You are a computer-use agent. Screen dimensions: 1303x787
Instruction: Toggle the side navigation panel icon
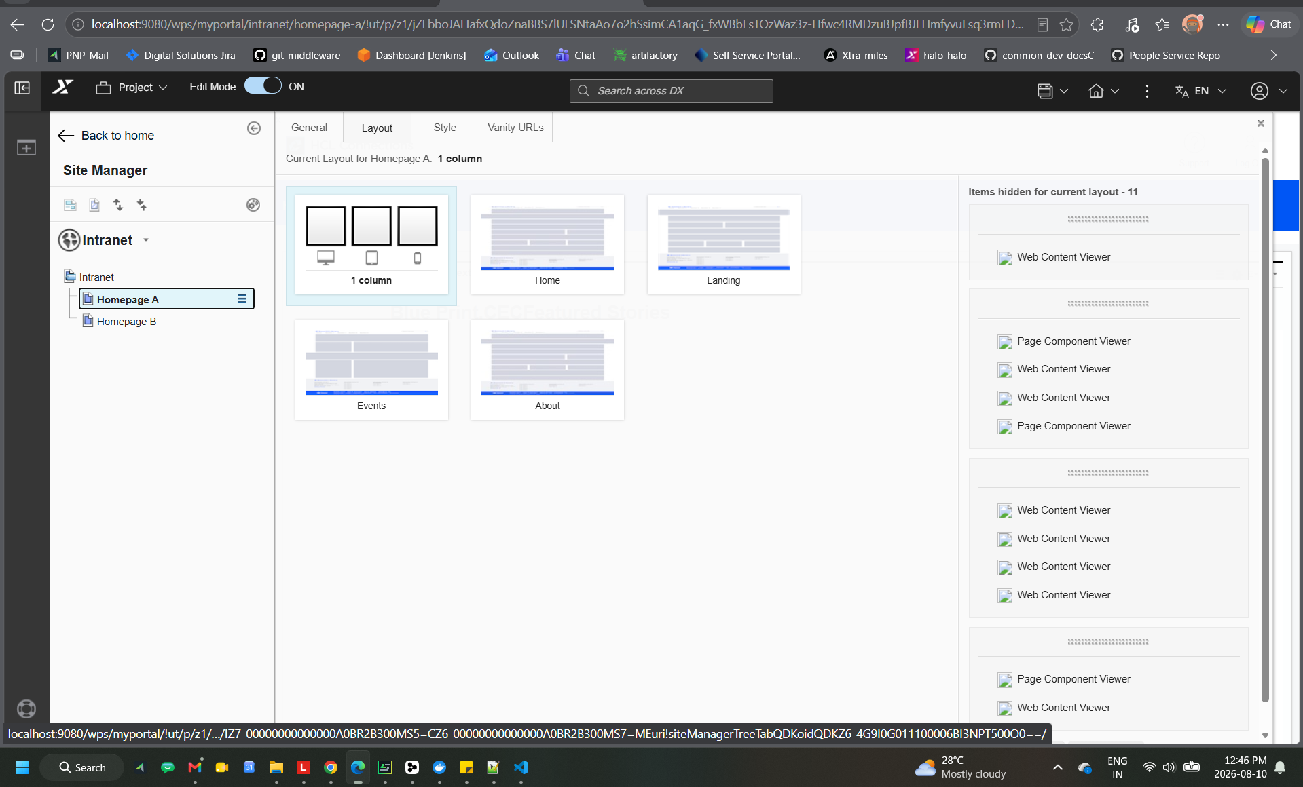tap(22, 88)
